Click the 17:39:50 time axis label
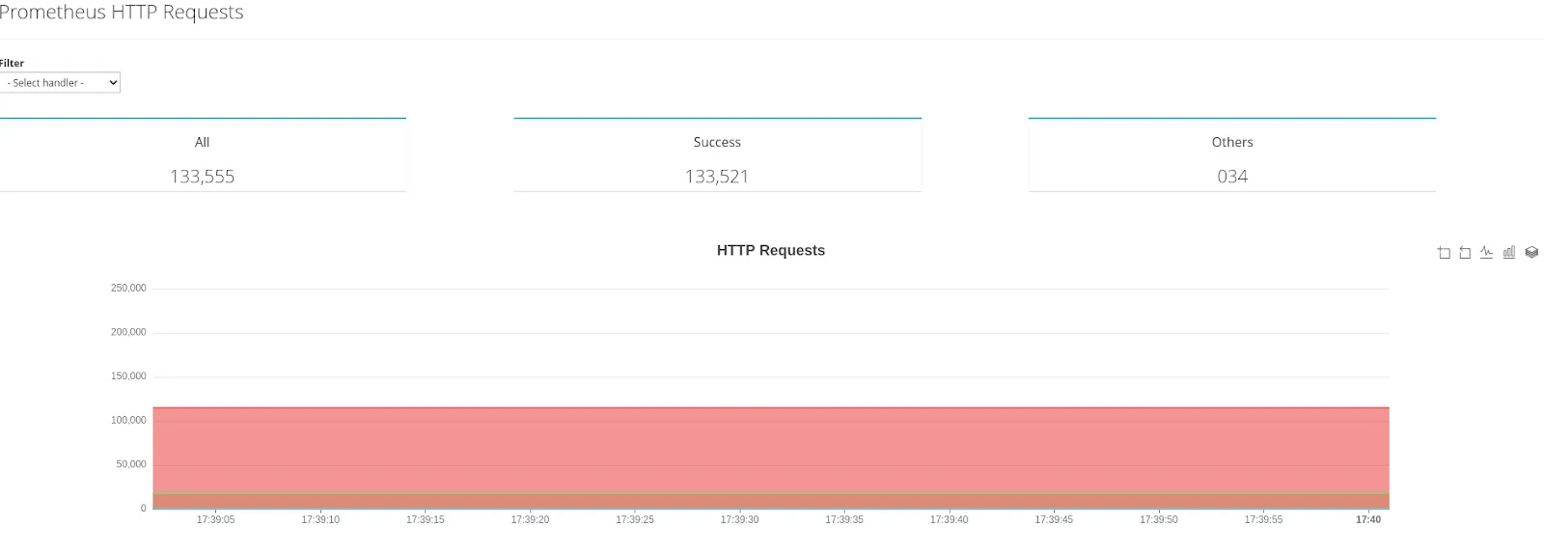 (x=1158, y=519)
